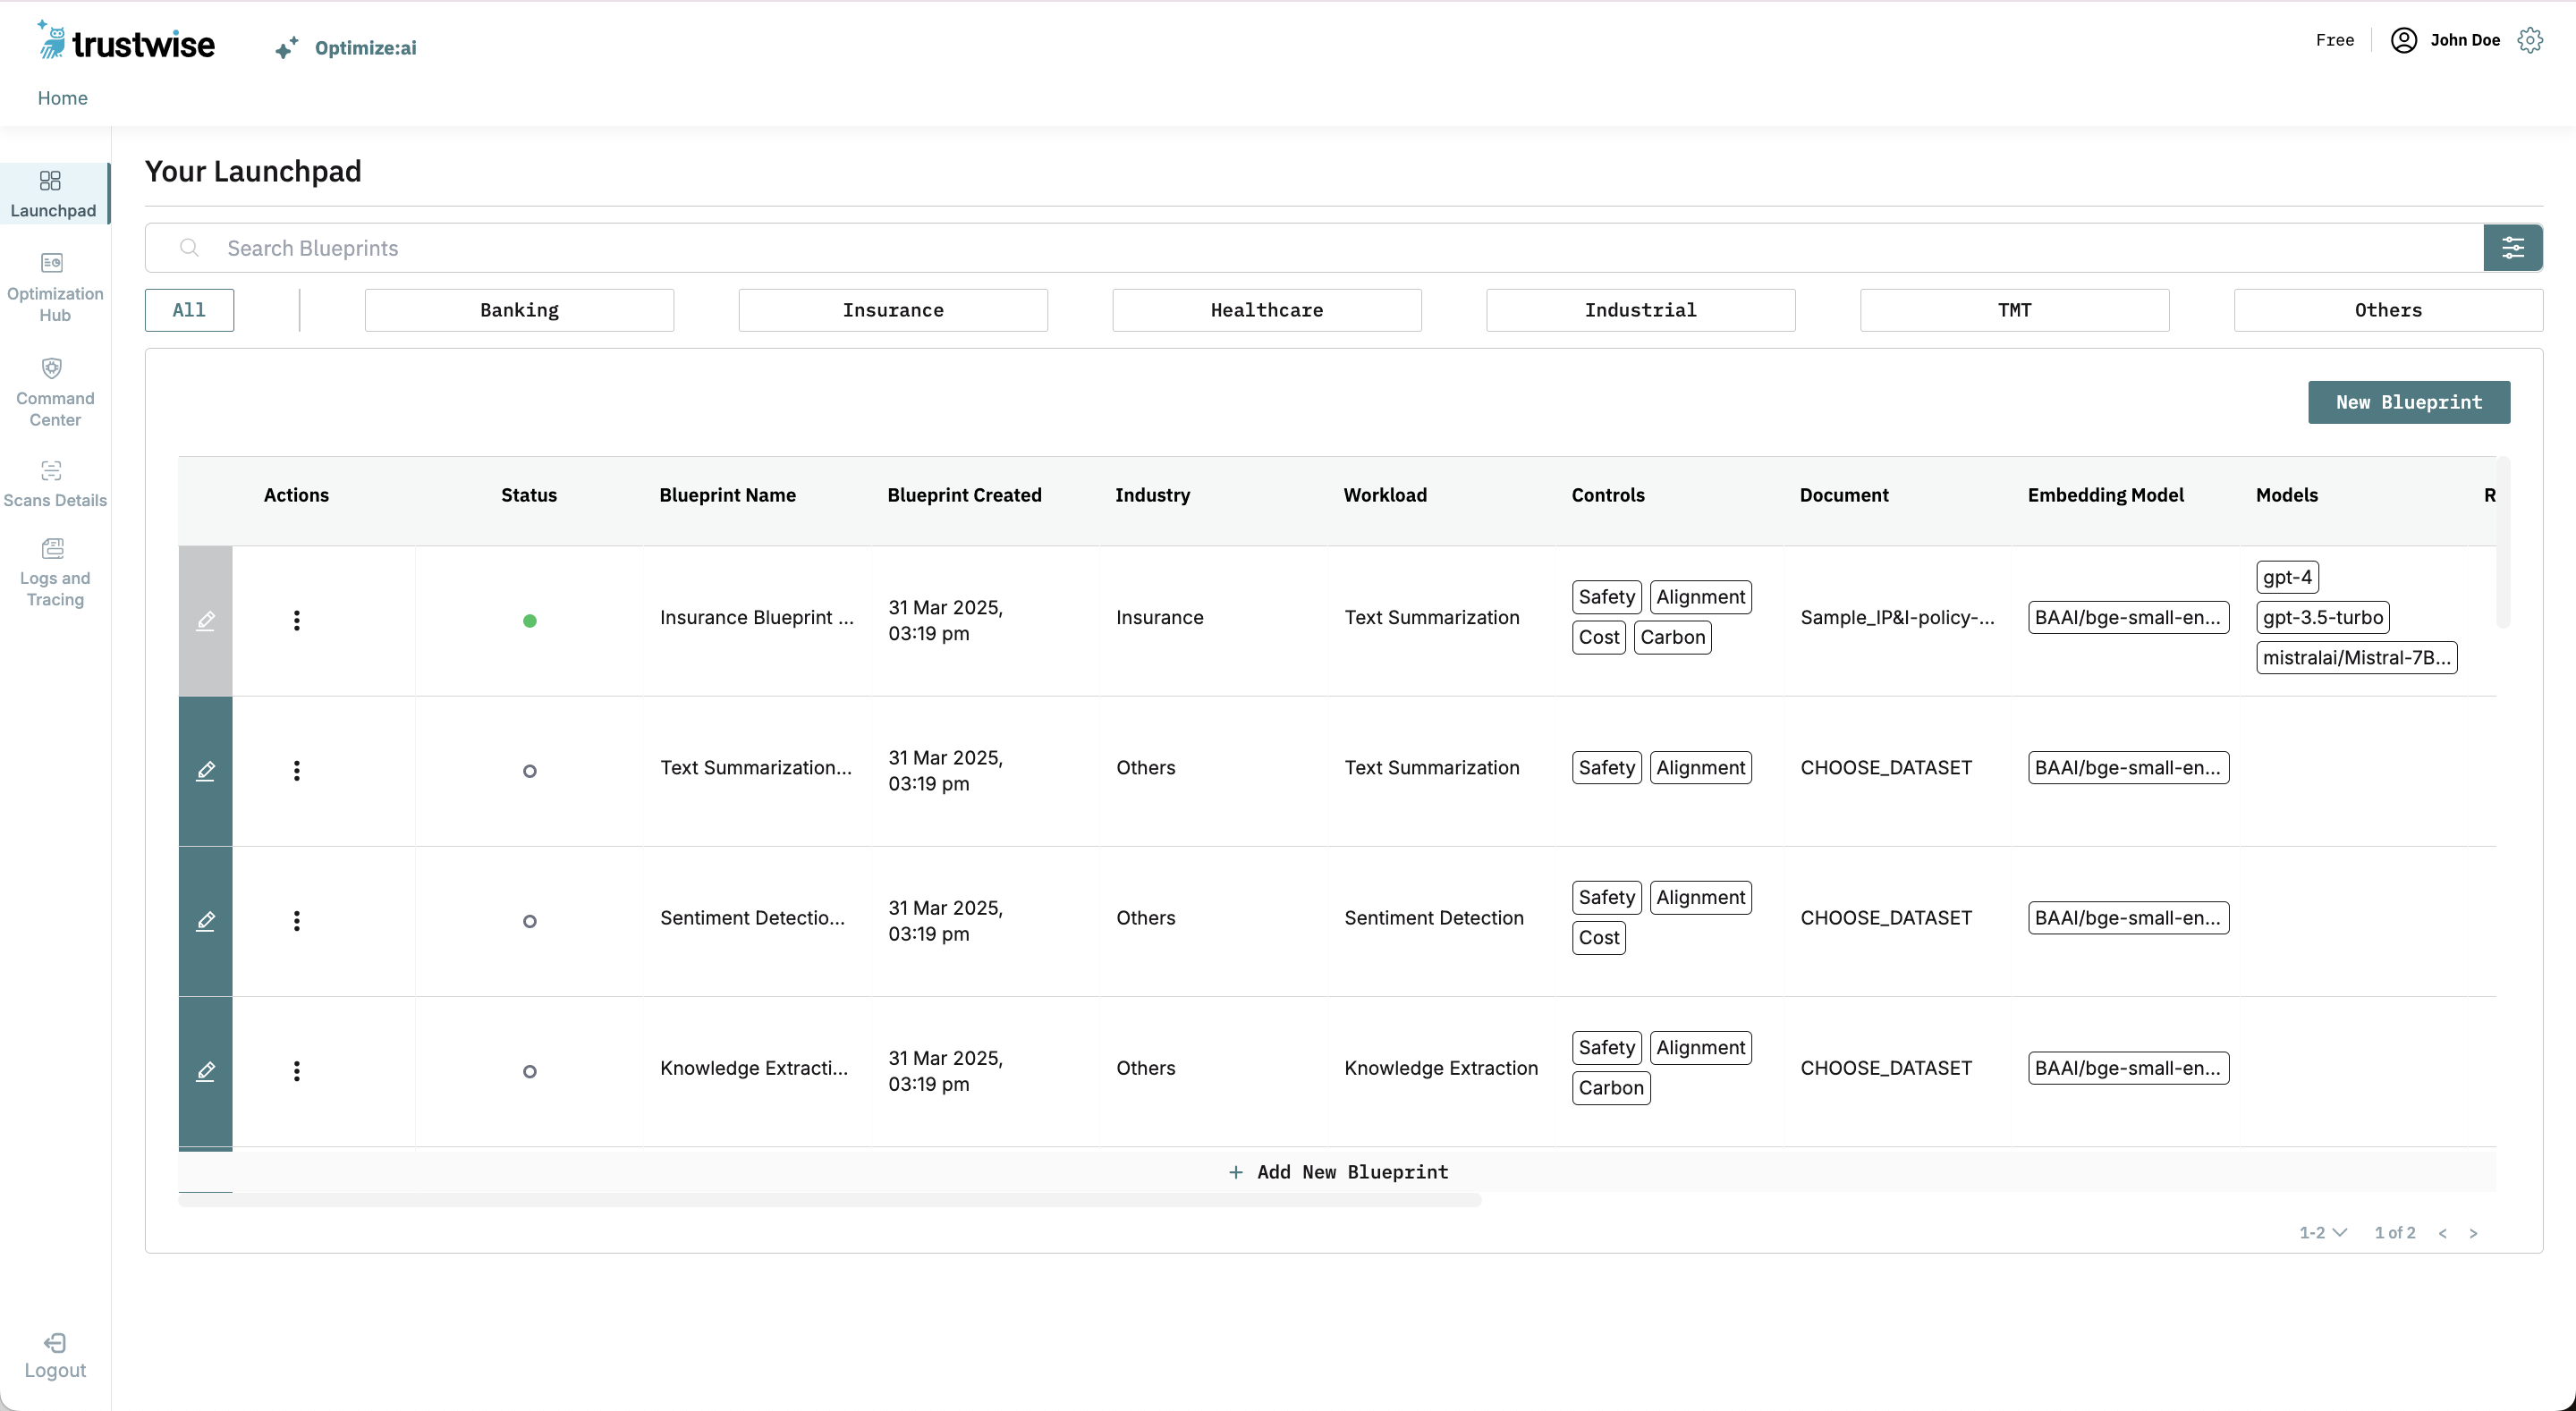Open three-dot actions menu for Sentiment Detection
Viewport: 2576px width, 1411px height.
coord(296,921)
